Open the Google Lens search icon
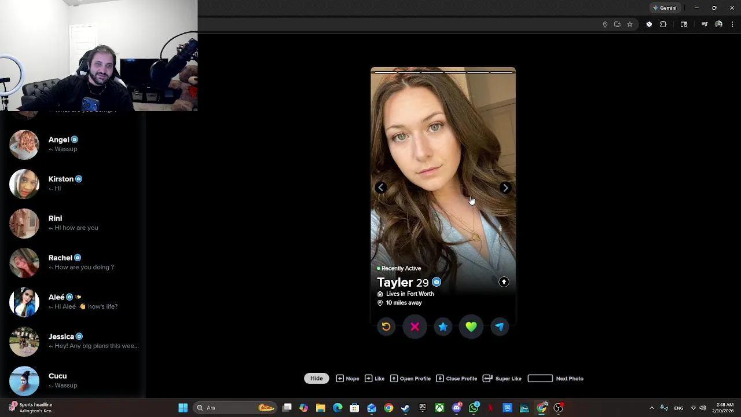741x417 pixels. [x=684, y=24]
